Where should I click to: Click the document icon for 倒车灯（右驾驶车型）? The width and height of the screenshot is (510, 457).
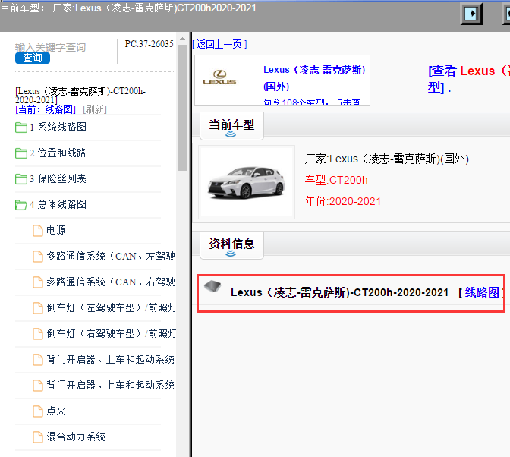tap(38, 334)
